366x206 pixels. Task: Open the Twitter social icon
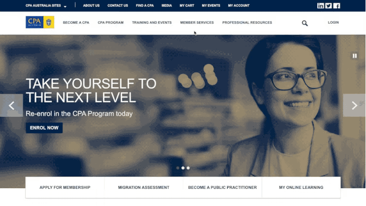(329, 5)
